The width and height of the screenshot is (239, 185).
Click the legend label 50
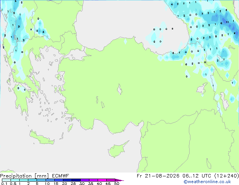tap(116, 183)
